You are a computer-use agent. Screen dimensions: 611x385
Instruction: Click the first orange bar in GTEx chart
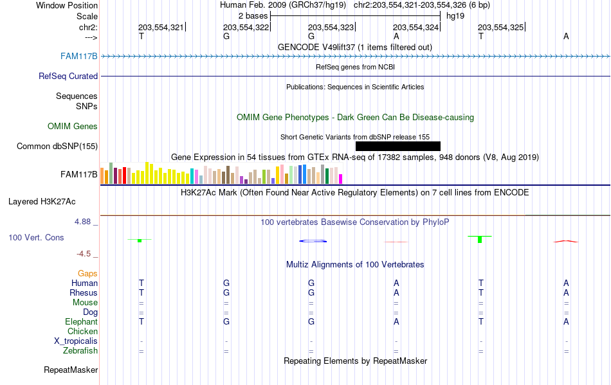[102, 175]
